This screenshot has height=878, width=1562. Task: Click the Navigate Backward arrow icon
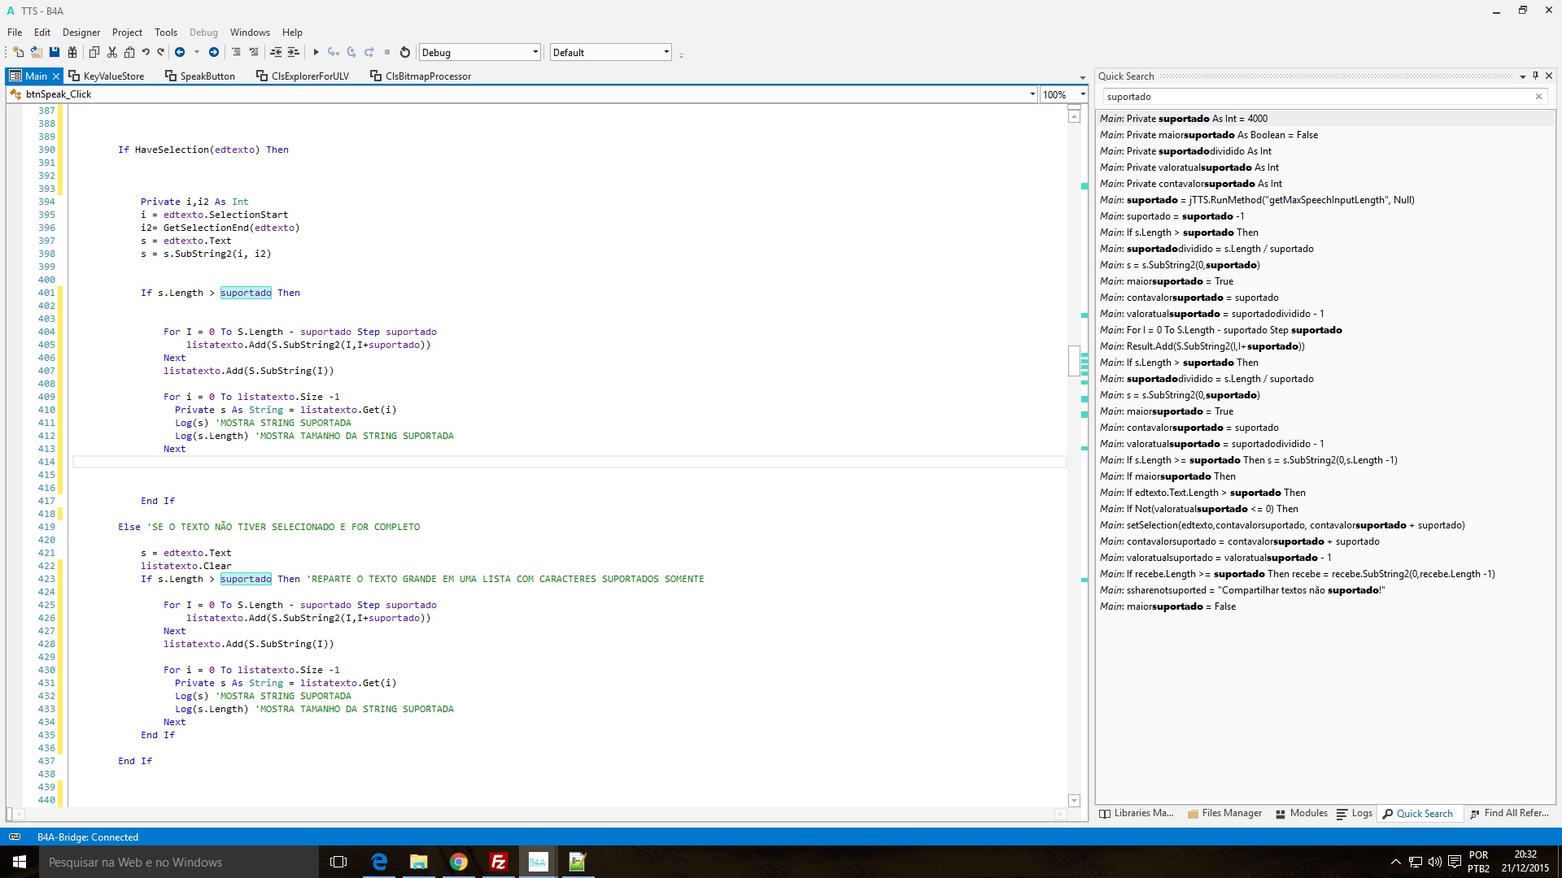point(180,52)
